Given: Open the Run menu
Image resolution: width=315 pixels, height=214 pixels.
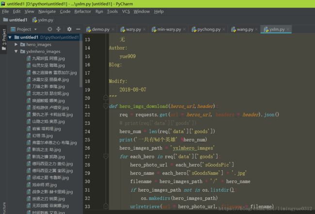Looking at the screenshot, I should coord(99,12).
